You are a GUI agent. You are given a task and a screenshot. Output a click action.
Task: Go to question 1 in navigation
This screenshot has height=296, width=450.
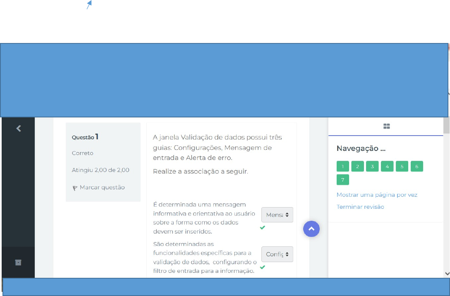[x=342, y=167]
